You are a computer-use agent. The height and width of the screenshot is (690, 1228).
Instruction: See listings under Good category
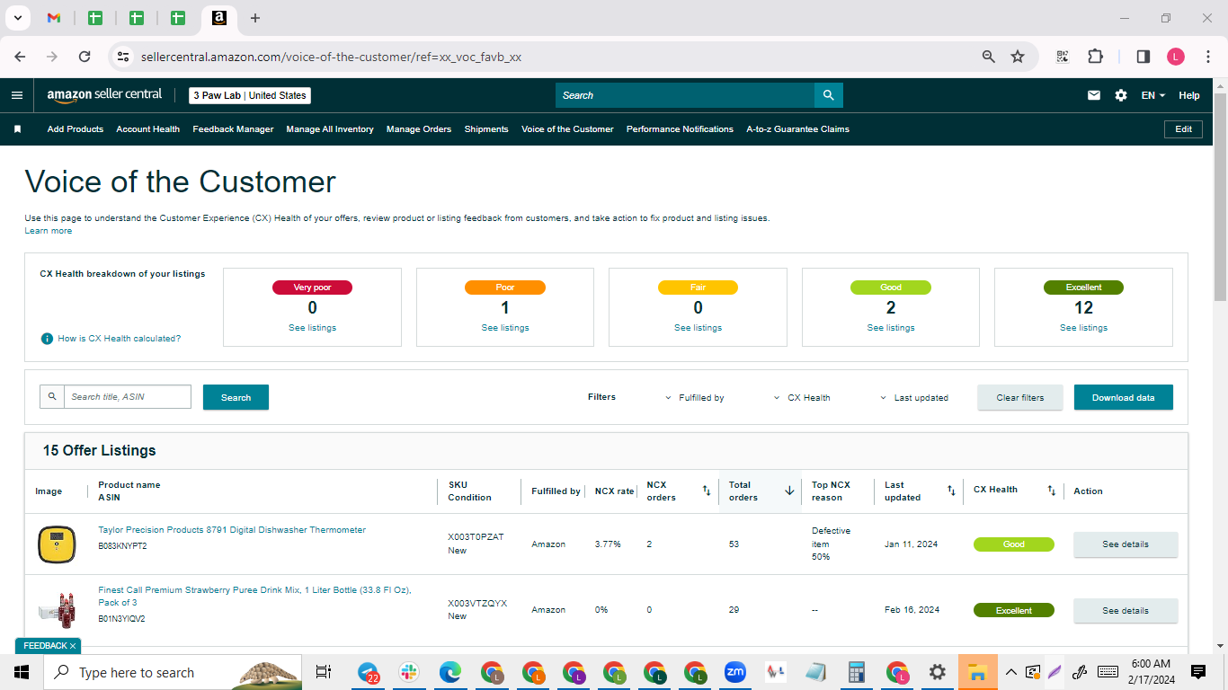click(x=891, y=328)
